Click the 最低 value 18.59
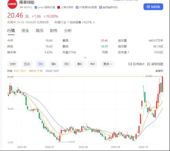 click(104, 46)
